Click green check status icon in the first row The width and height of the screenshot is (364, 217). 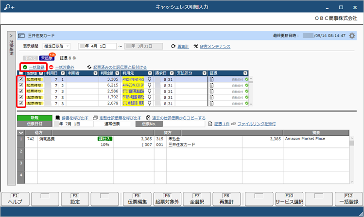click(246, 78)
